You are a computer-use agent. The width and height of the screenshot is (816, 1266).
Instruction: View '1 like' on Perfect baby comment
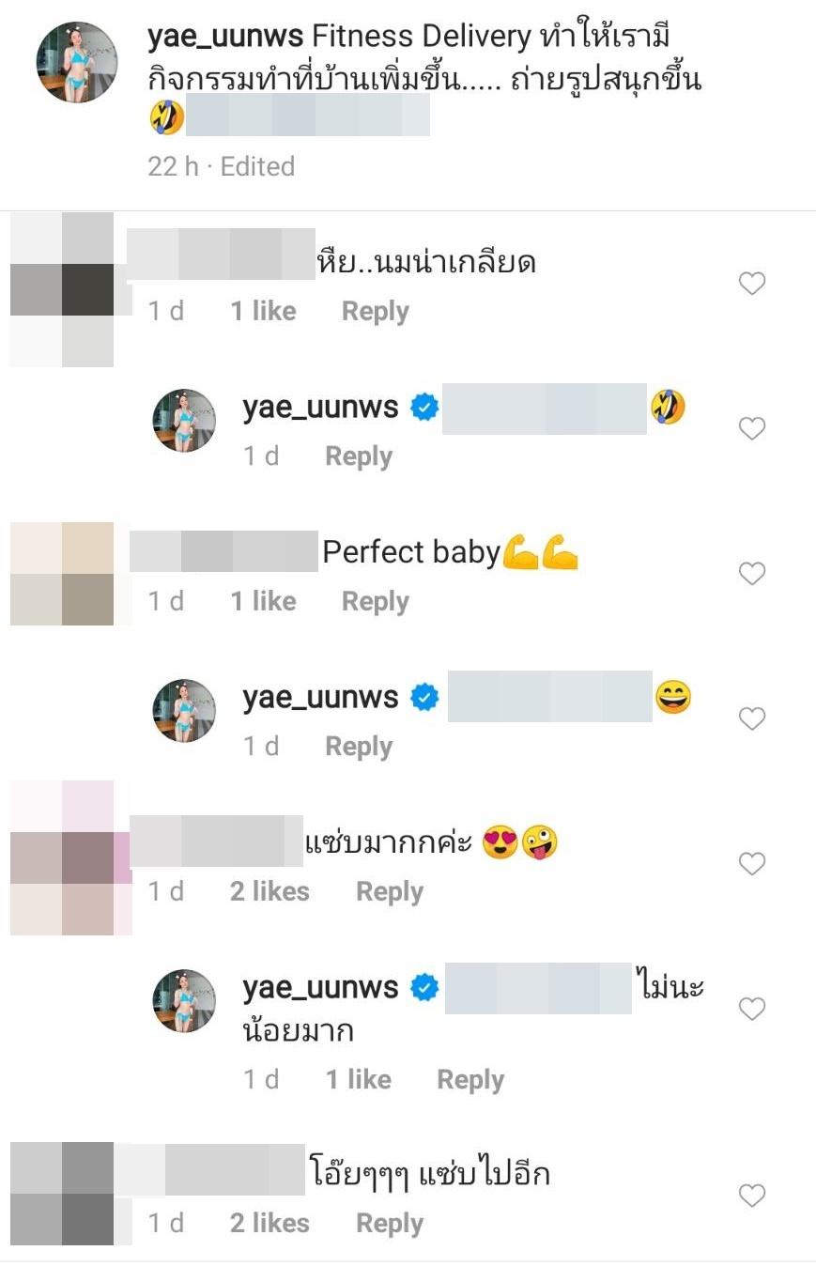click(x=264, y=601)
